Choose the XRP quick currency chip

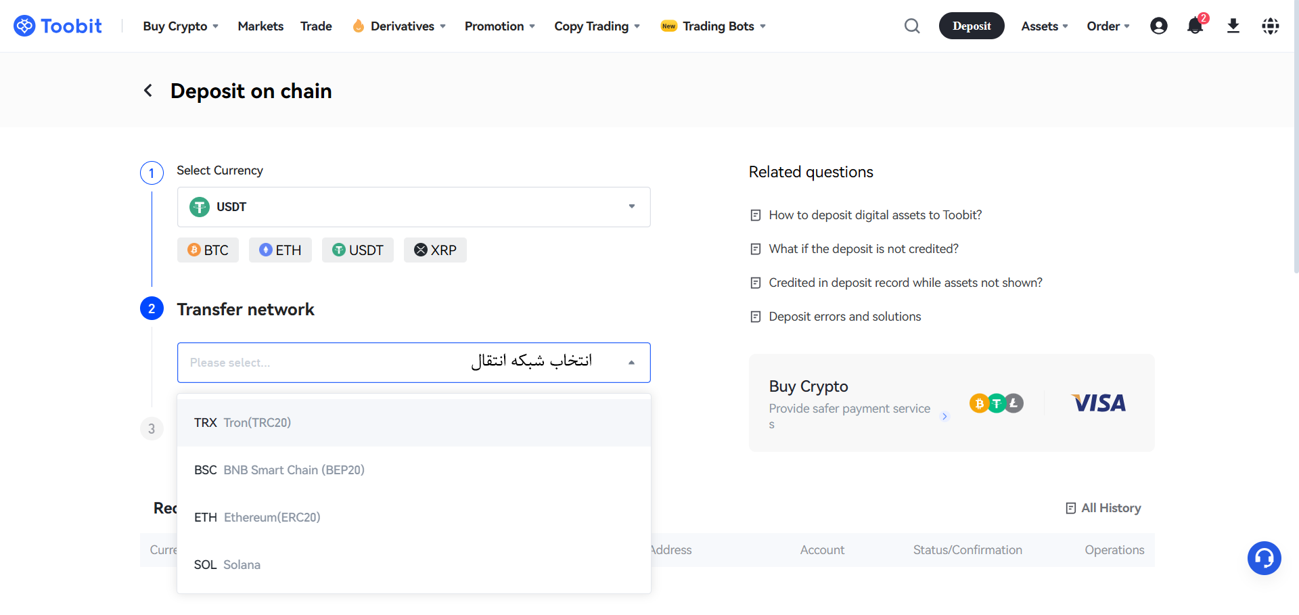[x=435, y=250]
